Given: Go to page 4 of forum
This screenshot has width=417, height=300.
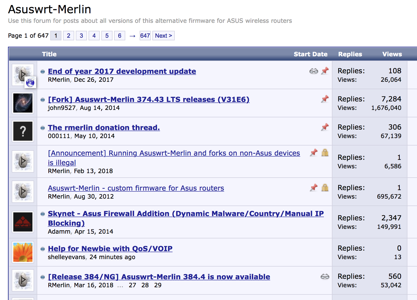Looking at the screenshot, I should coord(94,36).
